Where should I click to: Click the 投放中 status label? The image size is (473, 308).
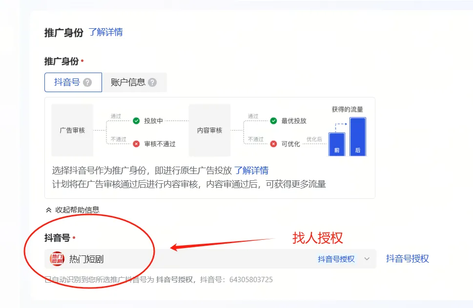click(154, 121)
